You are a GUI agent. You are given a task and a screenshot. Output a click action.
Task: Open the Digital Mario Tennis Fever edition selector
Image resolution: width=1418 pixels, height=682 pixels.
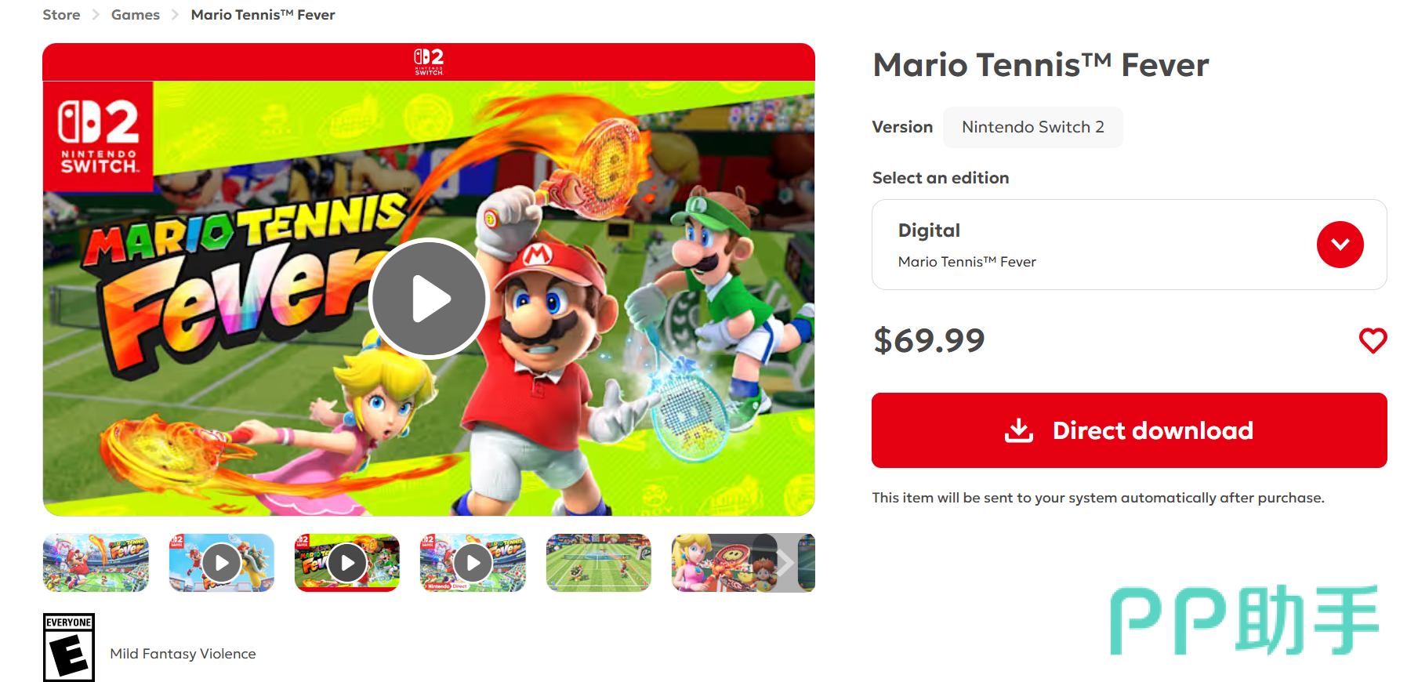click(x=1129, y=245)
